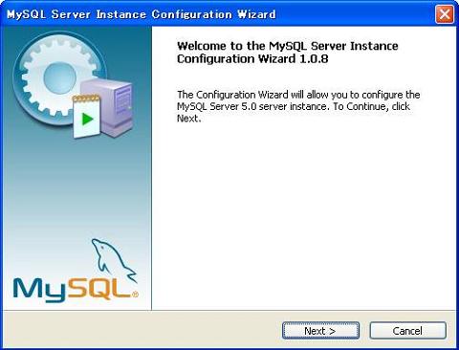Click the center hub of the gear graphic
Screen dimensions: 459x350
[60, 77]
